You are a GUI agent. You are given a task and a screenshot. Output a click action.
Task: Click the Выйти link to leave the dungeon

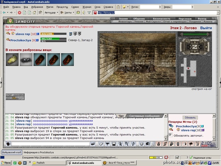(x=206, y=28)
